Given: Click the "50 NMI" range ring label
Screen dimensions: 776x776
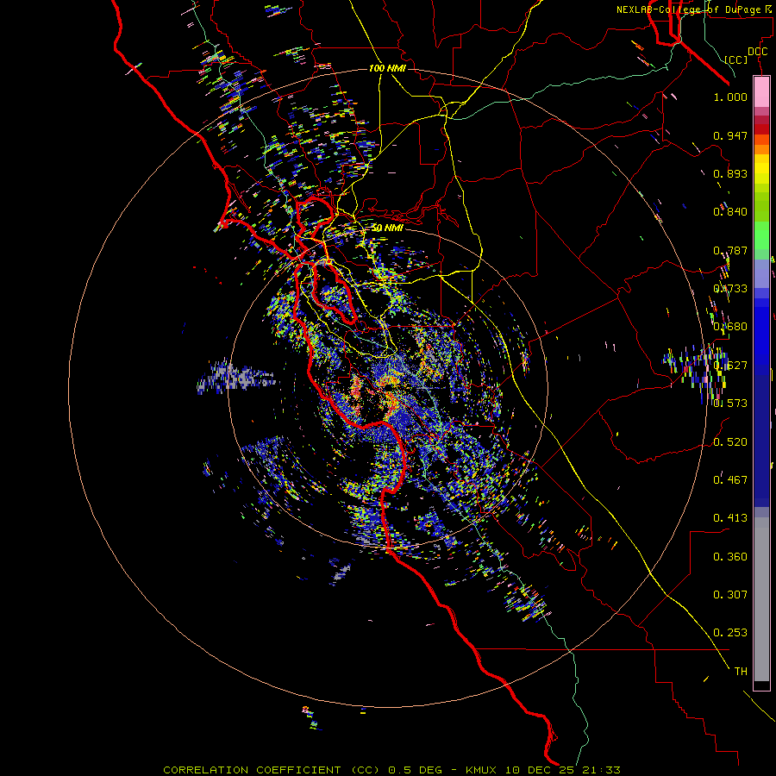Looking at the screenshot, I should pyautogui.click(x=387, y=228).
